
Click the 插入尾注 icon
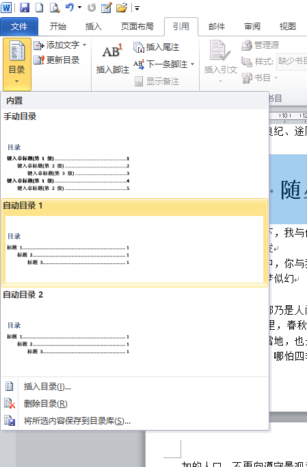pyautogui.click(x=139, y=47)
